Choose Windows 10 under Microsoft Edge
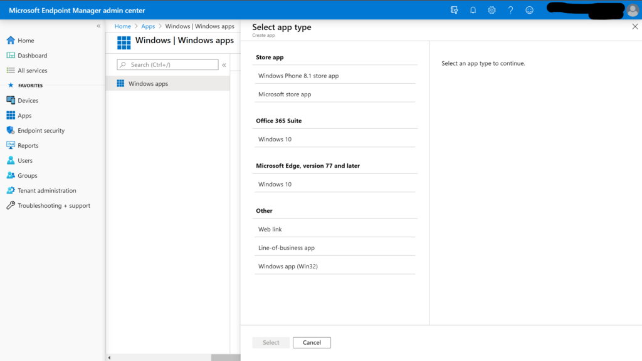The height and width of the screenshot is (361, 642). pyautogui.click(x=335, y=184)
